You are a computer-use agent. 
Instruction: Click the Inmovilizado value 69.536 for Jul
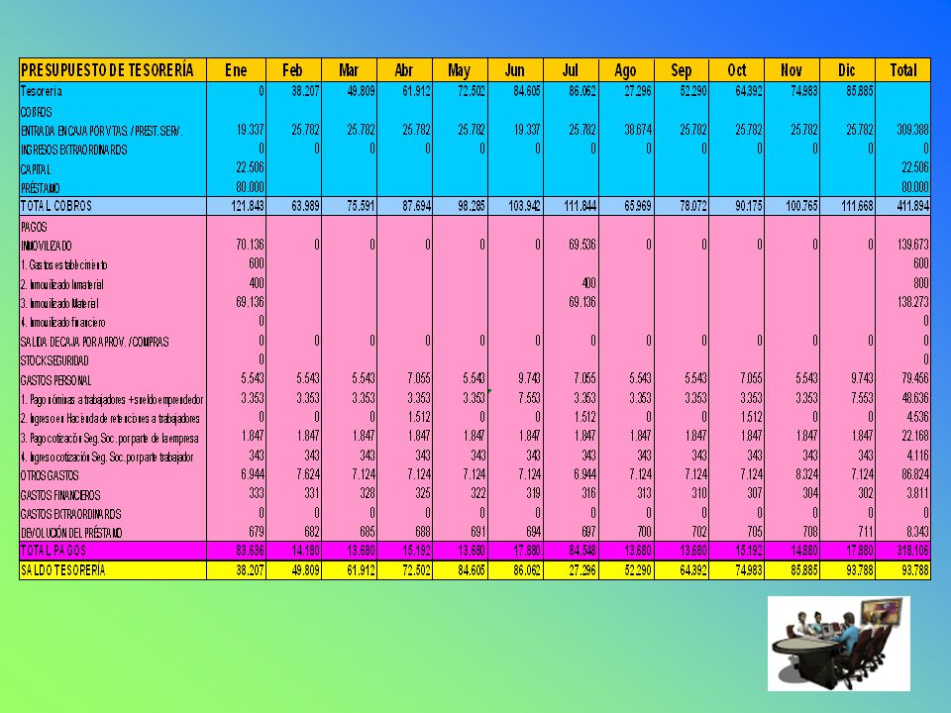(x=582, y=245)
